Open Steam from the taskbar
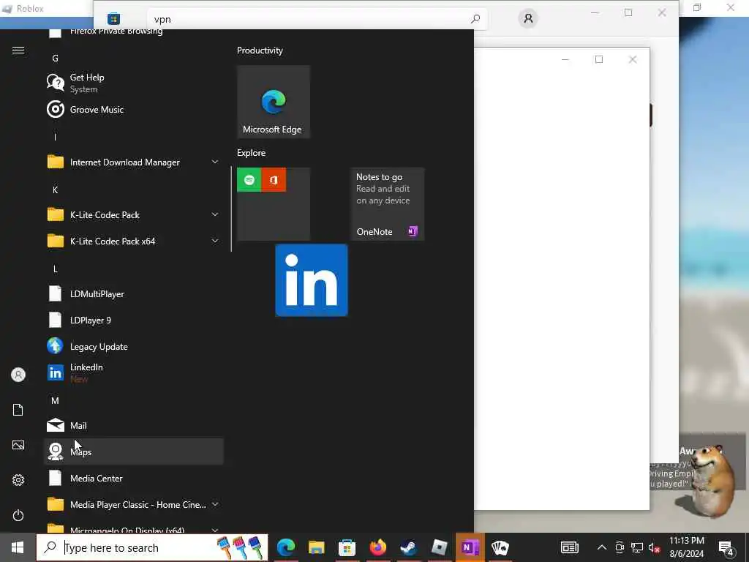This screenshot has width=749, height=562. 408,547
